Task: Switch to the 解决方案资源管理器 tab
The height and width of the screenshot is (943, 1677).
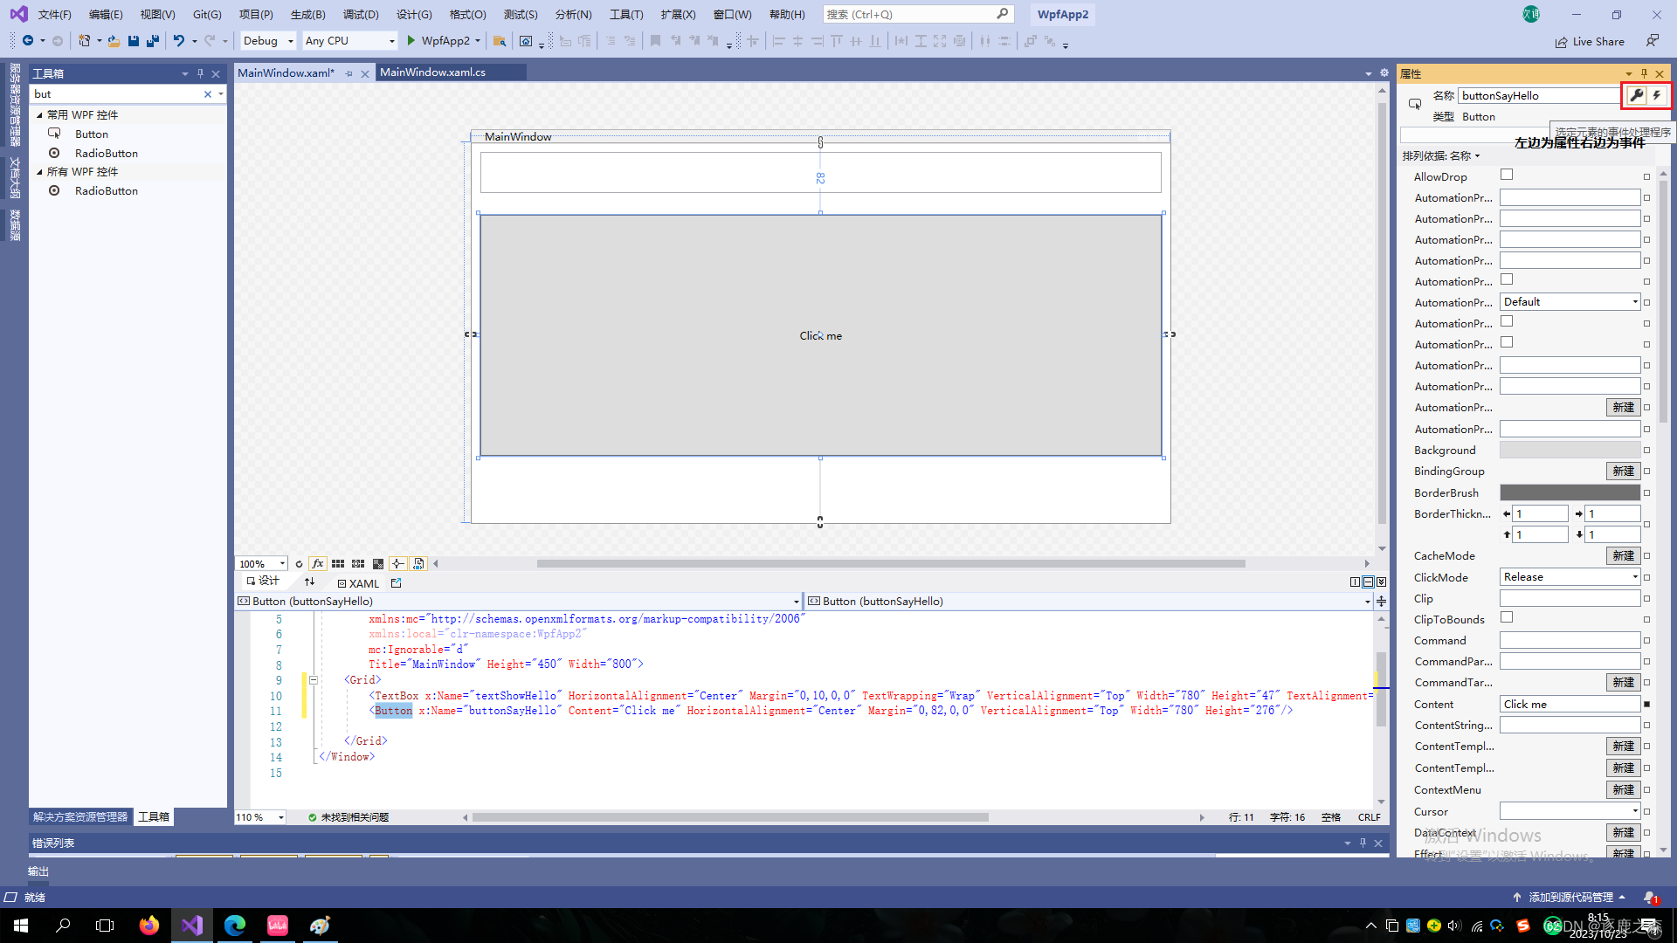Action: 80,817
